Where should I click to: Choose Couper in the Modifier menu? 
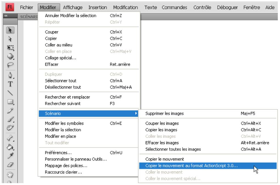click(89, 32)
